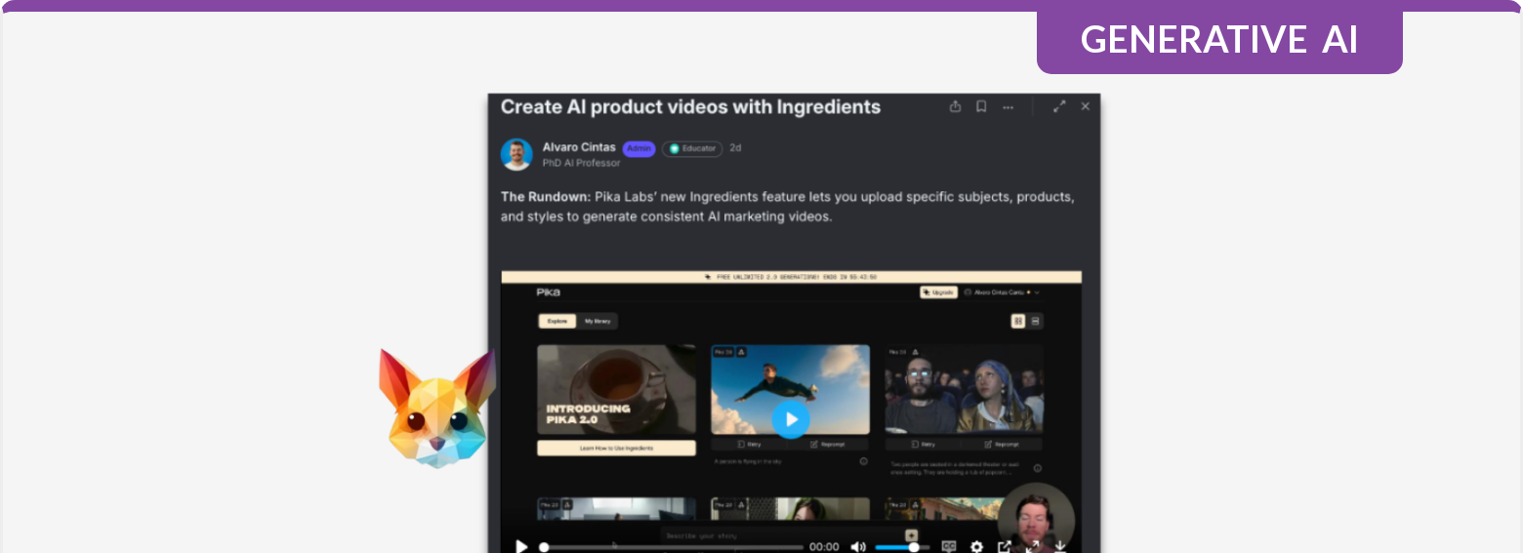Open Alvaro Cintas profile picture
Viewport: 1523px width, 553px height.
[x=516, y=154]
